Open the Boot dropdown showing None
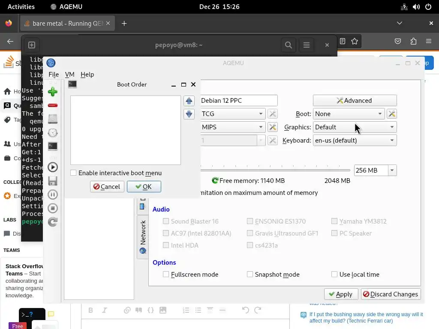439x329 pixels. pos(349,114)
